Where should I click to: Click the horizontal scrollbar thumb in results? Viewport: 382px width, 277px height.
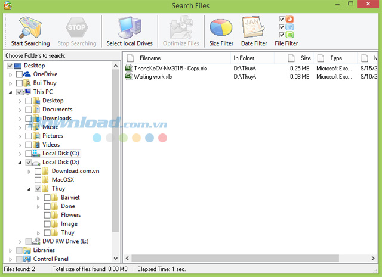coord(235,258)
